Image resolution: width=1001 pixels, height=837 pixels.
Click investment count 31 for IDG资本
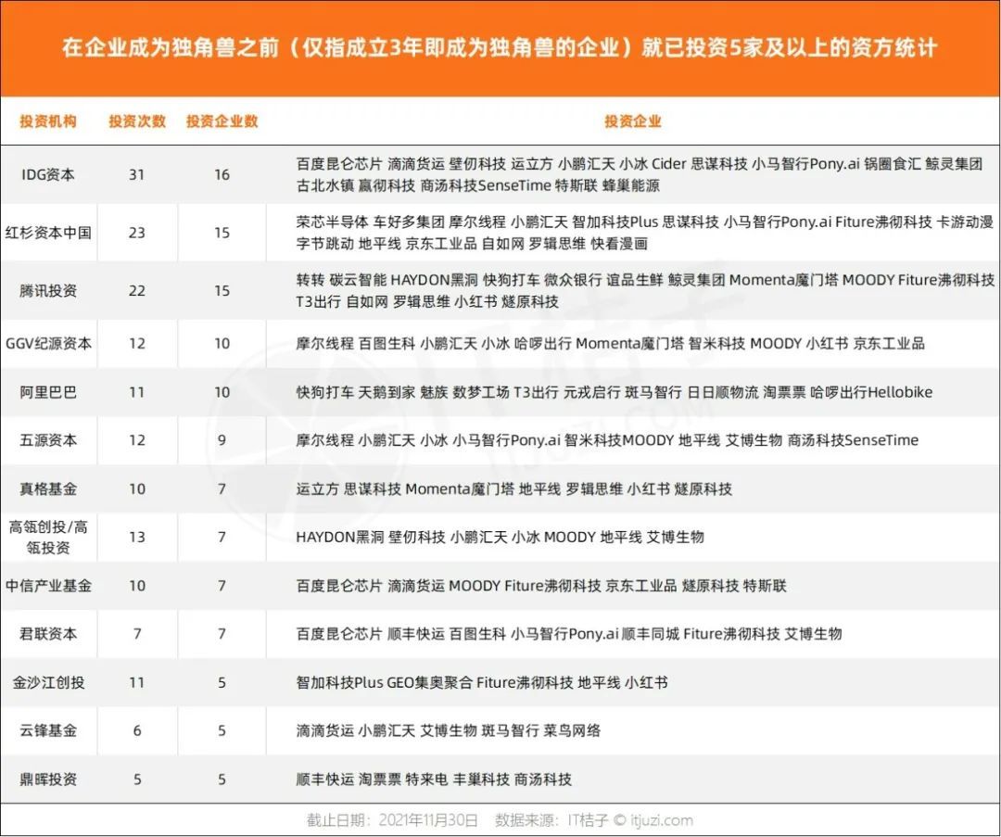(x=136, y=174)
